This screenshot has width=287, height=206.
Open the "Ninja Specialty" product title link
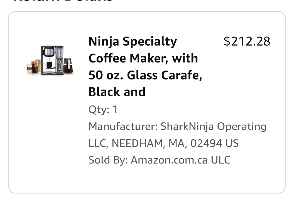coord(133,42)
